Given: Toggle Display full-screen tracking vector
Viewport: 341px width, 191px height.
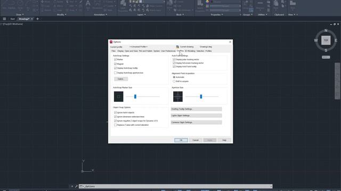Looking at the screenshot, I should (174, 63).
